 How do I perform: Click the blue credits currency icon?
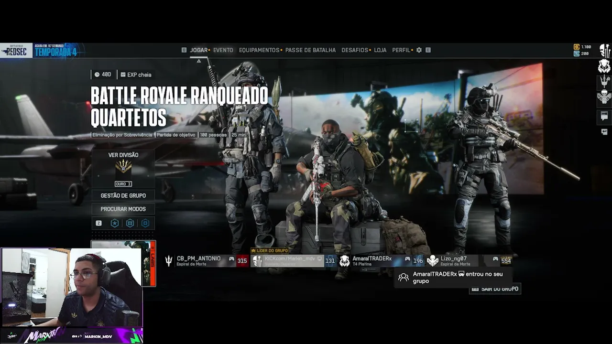pyautogui.click(x=577, y=54)
